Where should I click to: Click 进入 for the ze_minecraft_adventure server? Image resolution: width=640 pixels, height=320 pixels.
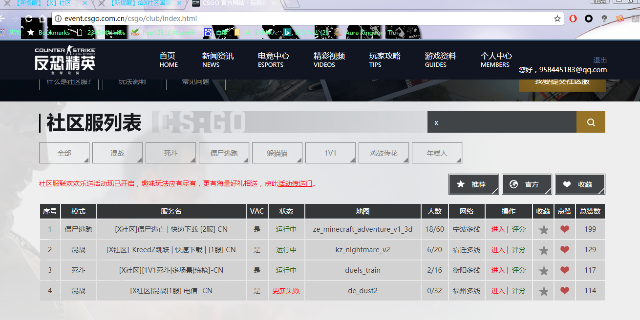[x=498, y=229]
